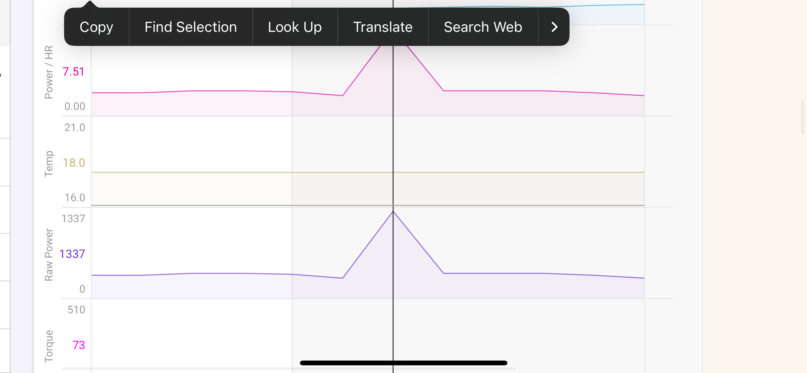Choose Find Selection from popup menu

click(191, 27)
